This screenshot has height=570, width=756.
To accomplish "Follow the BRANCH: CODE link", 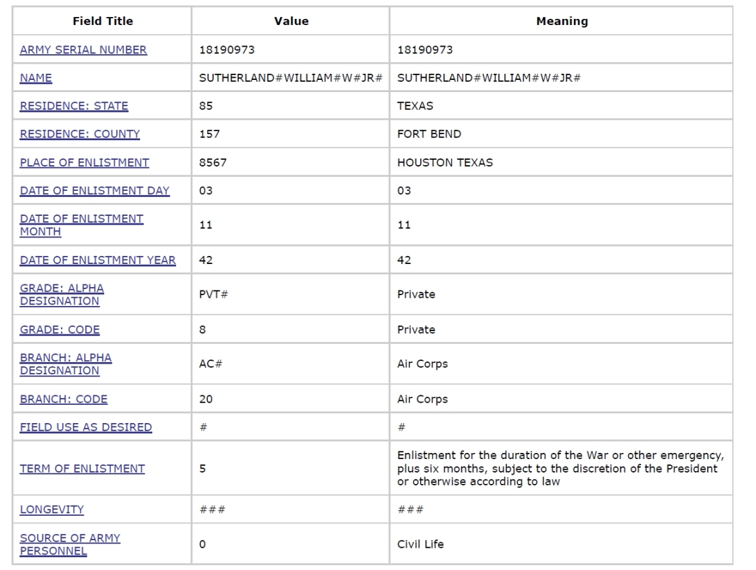I will [64, 399].
